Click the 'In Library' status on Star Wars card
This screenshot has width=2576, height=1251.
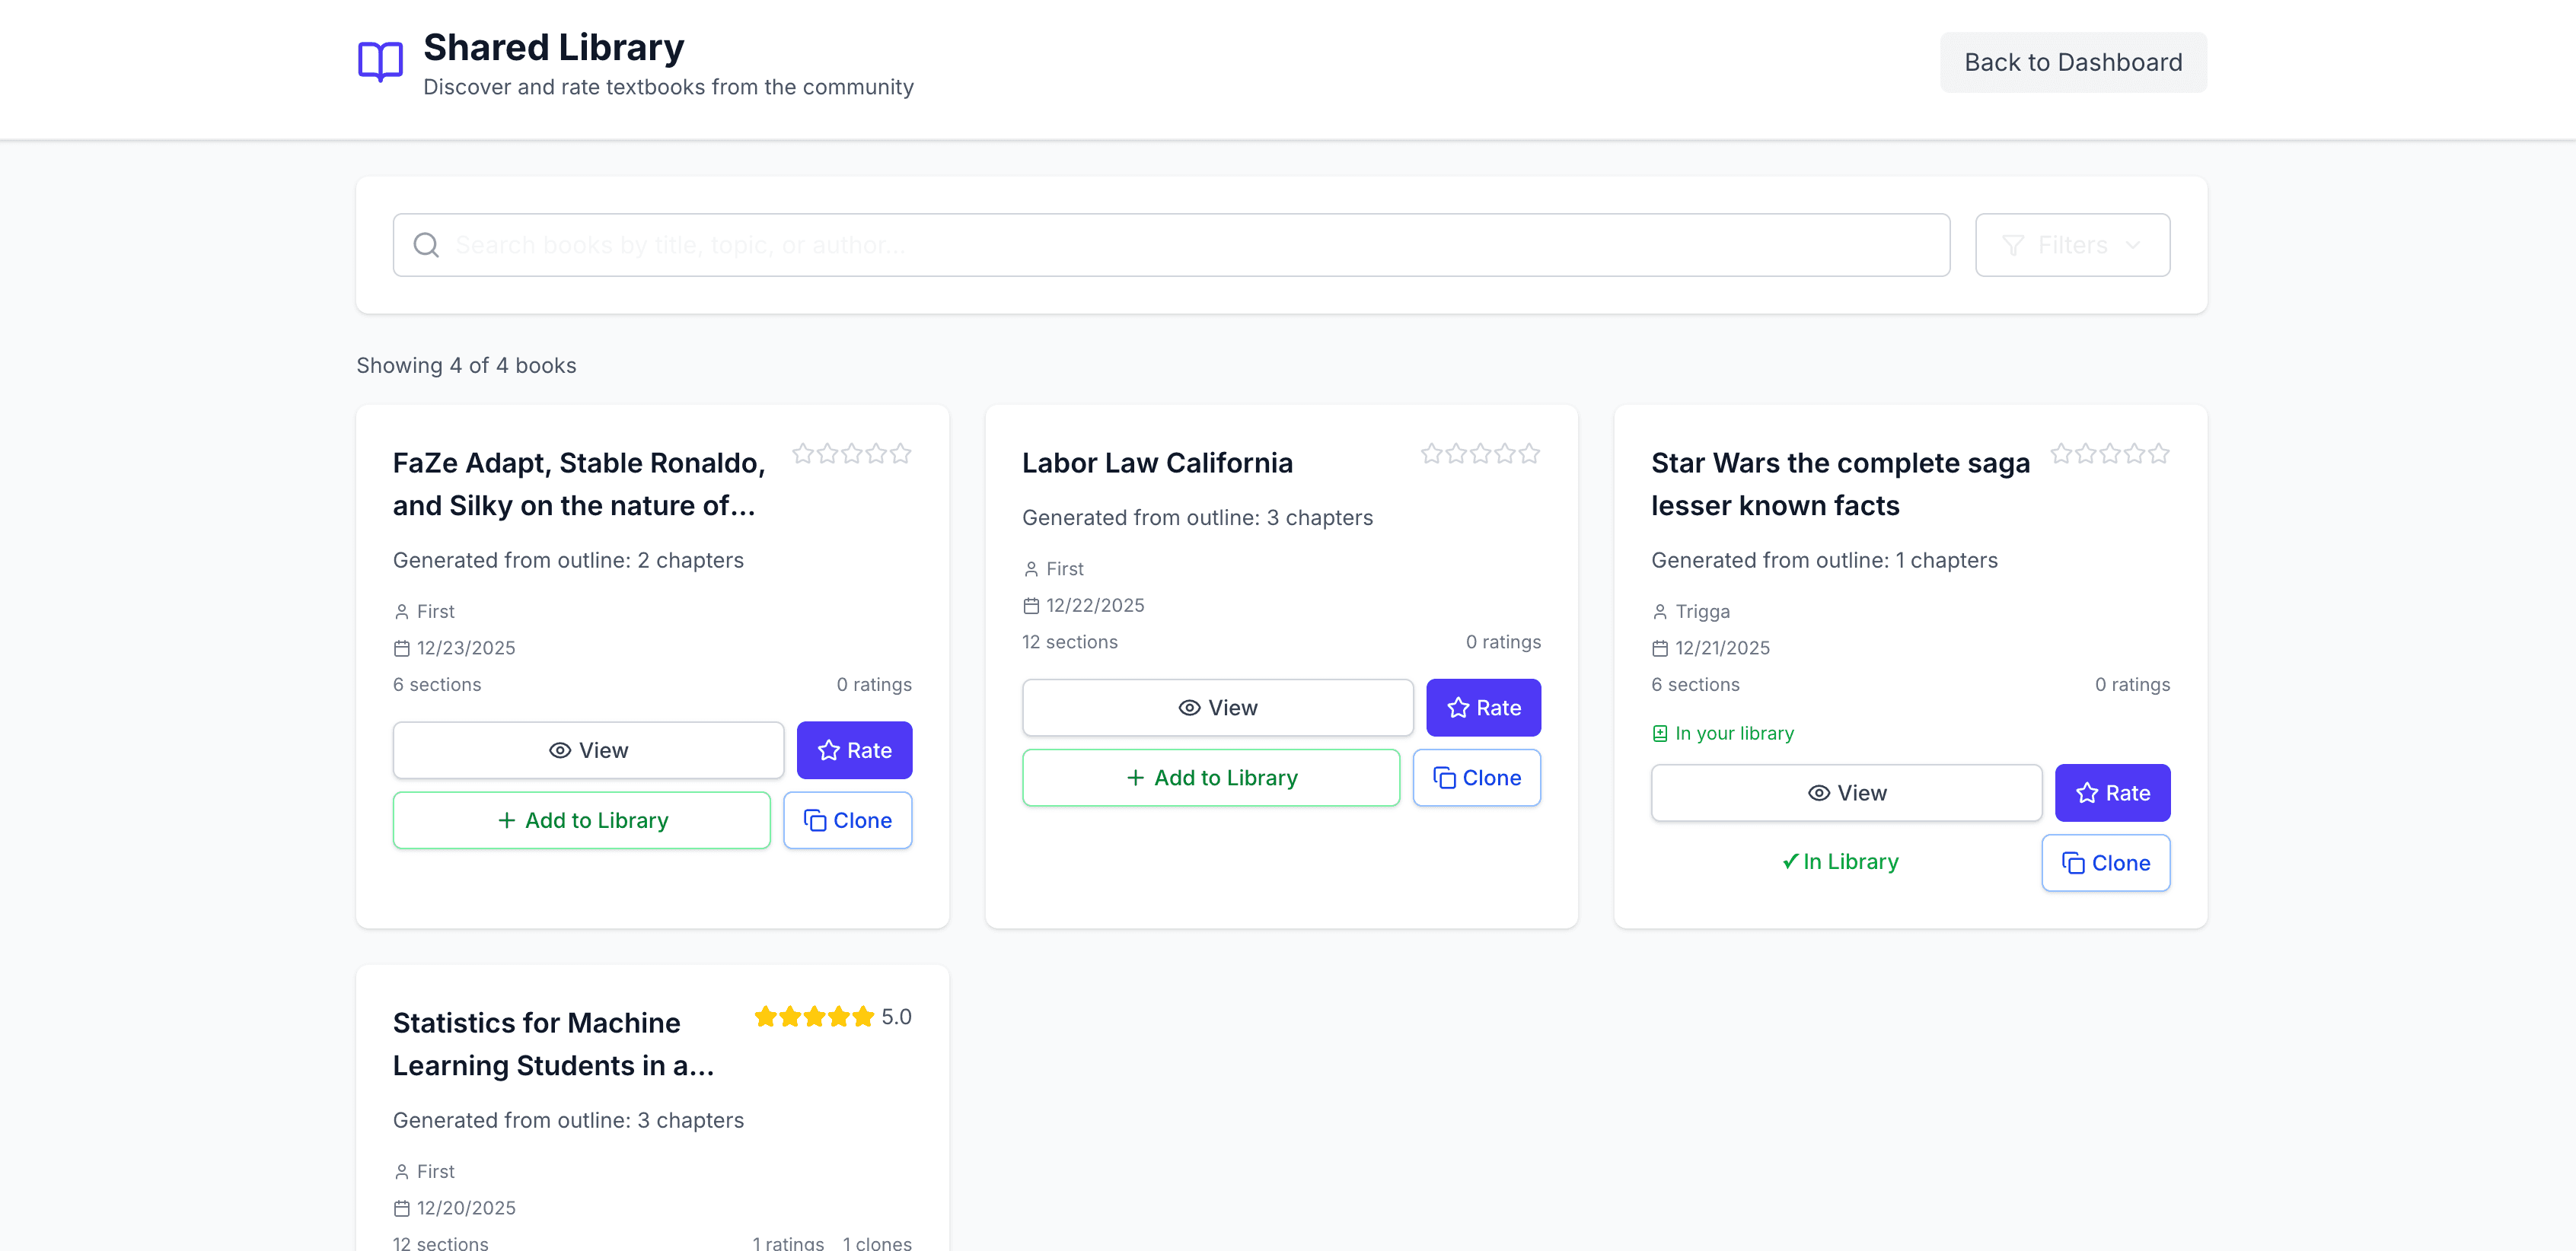[1840, 862]
